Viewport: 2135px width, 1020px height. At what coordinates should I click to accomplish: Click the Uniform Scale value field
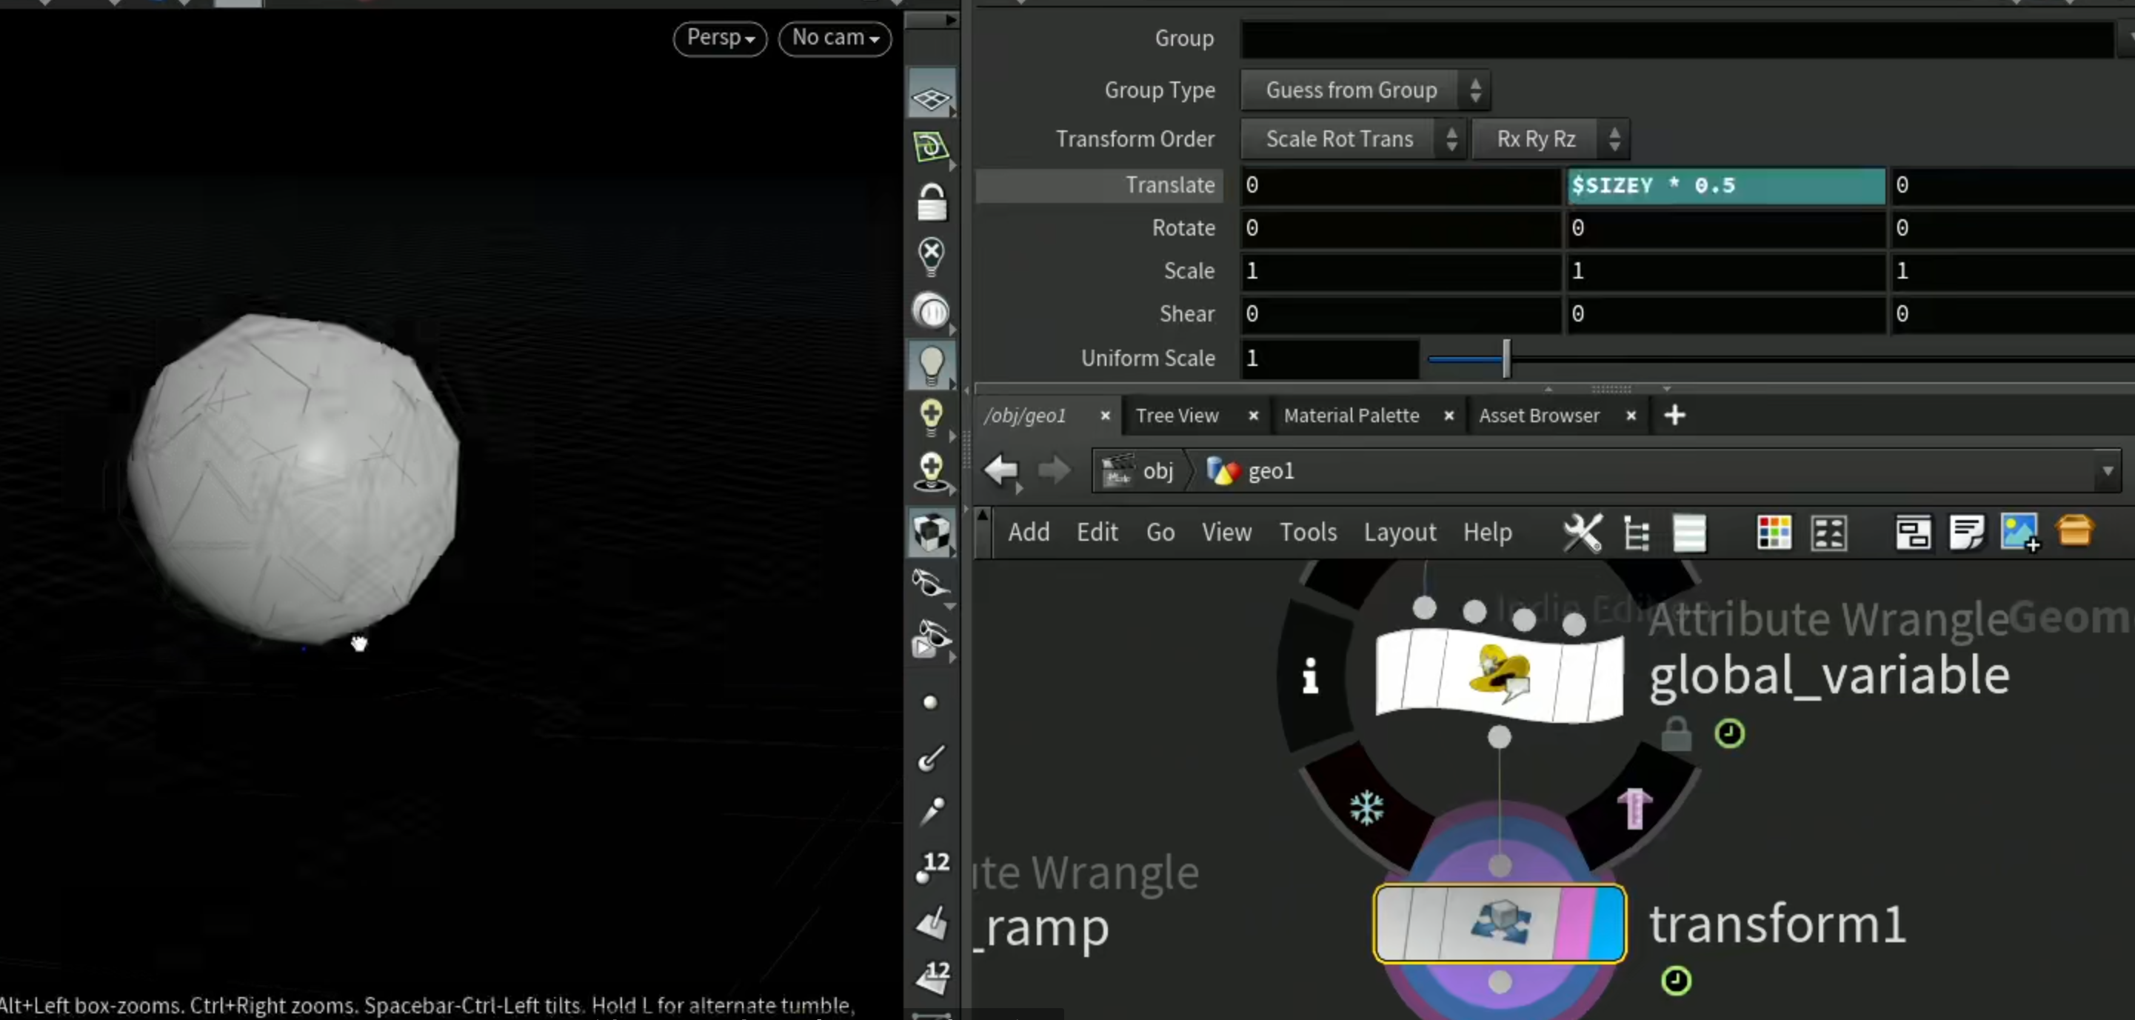[1329, 359]
